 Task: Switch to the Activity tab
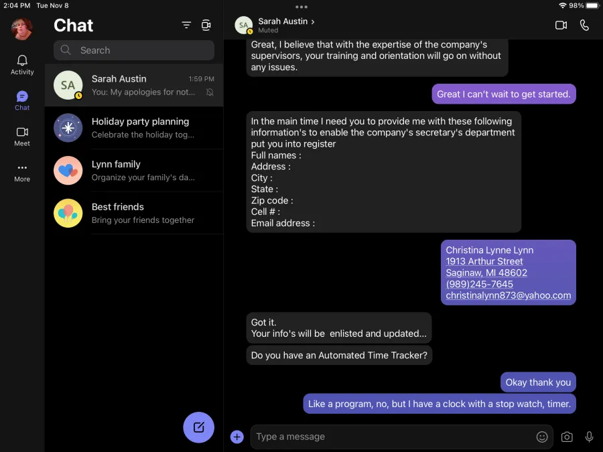(x=22, y=64)
